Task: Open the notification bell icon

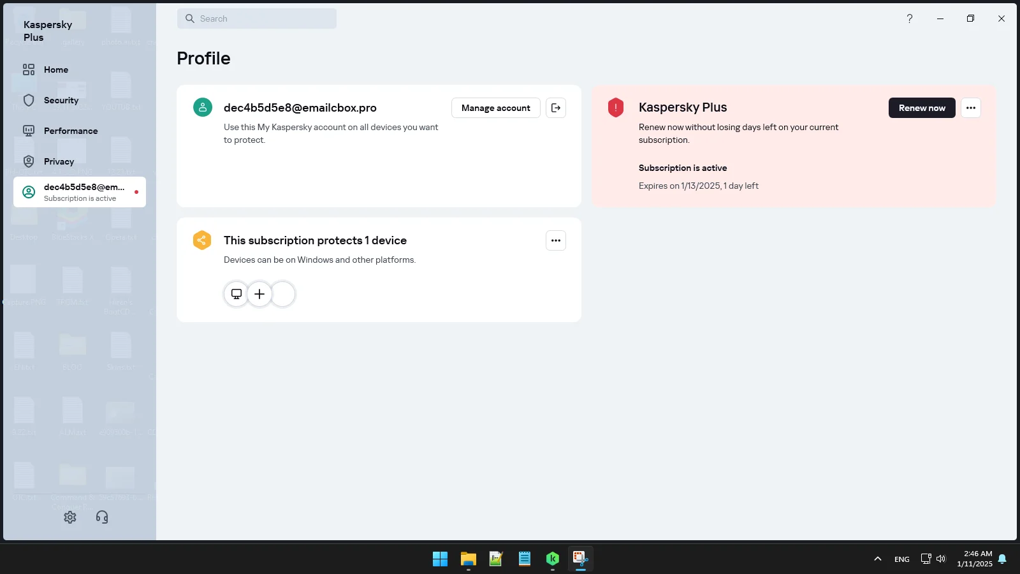Action: click(1002, 559)
